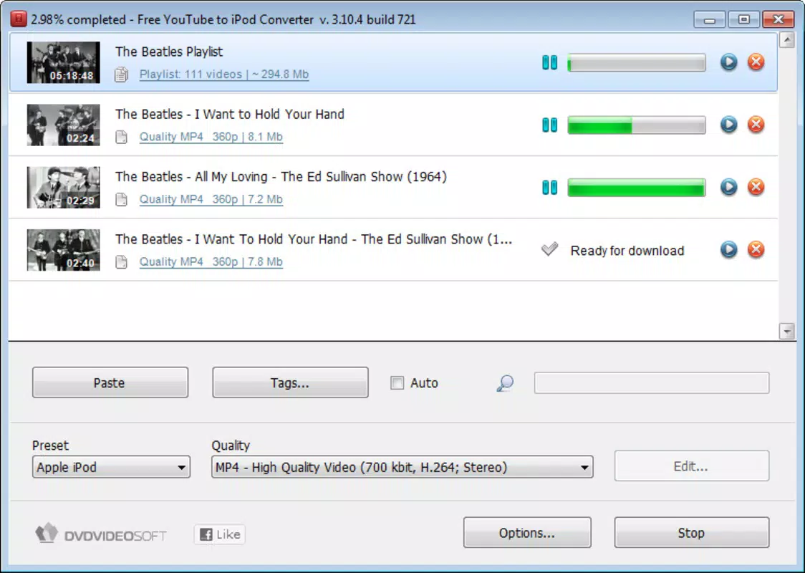Play the All My Loving video
805x573 pixels.
coord(728,187)
